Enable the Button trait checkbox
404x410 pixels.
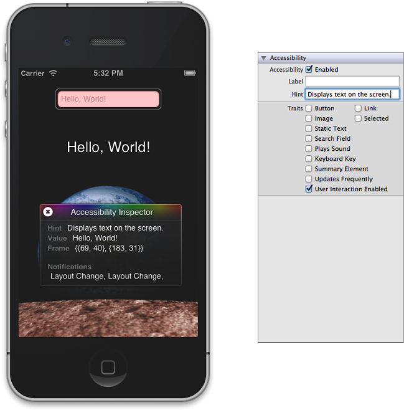(x=309, y=108)
